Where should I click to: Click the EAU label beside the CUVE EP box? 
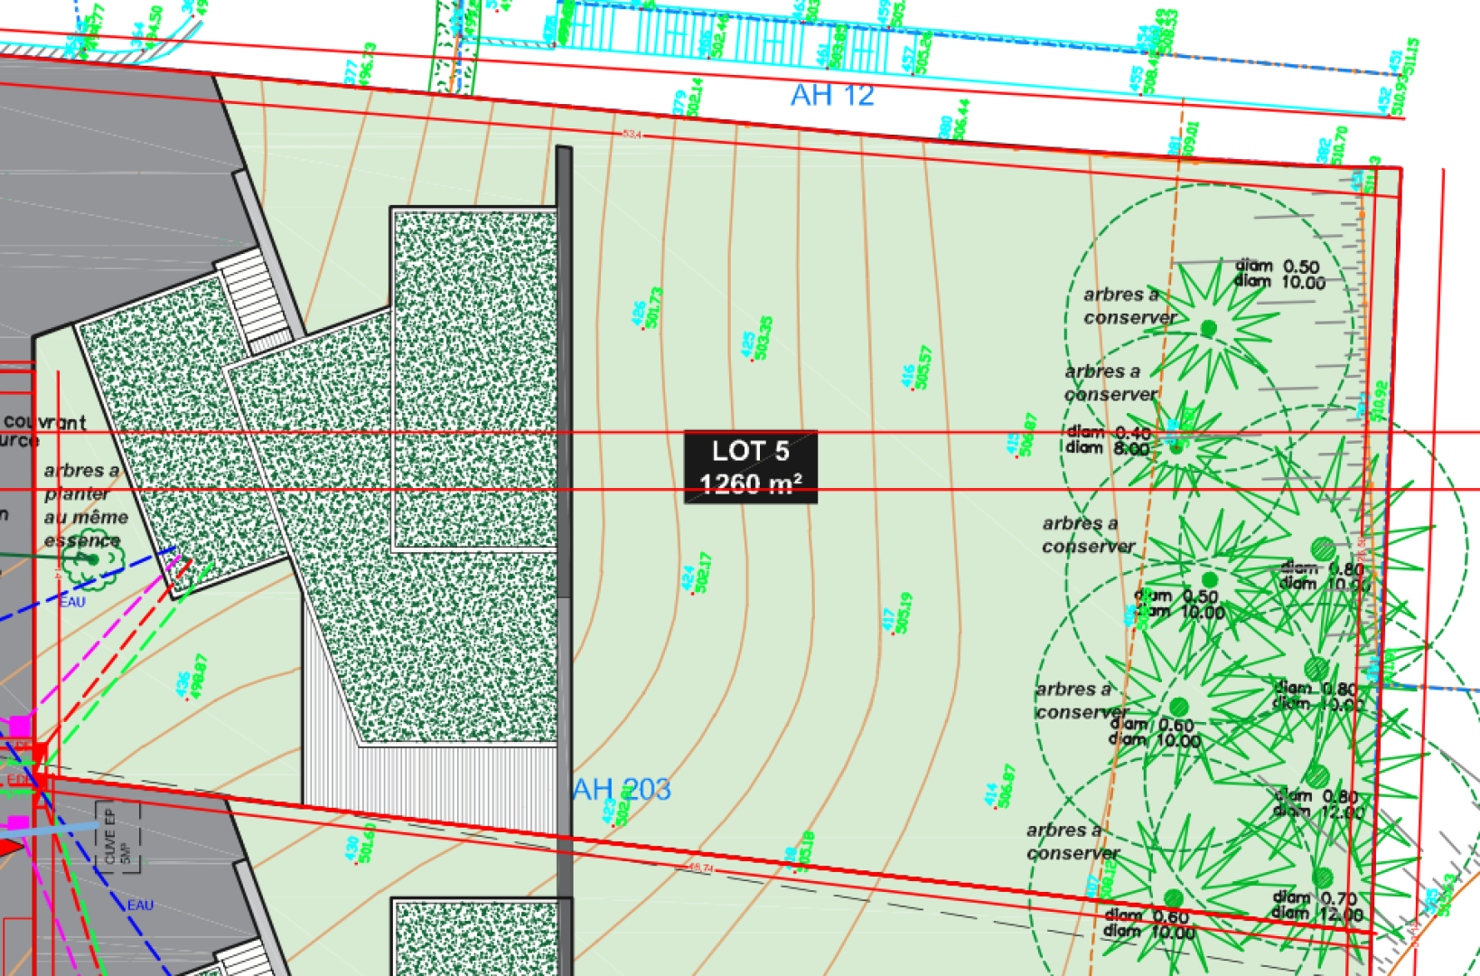coord(140,906)
